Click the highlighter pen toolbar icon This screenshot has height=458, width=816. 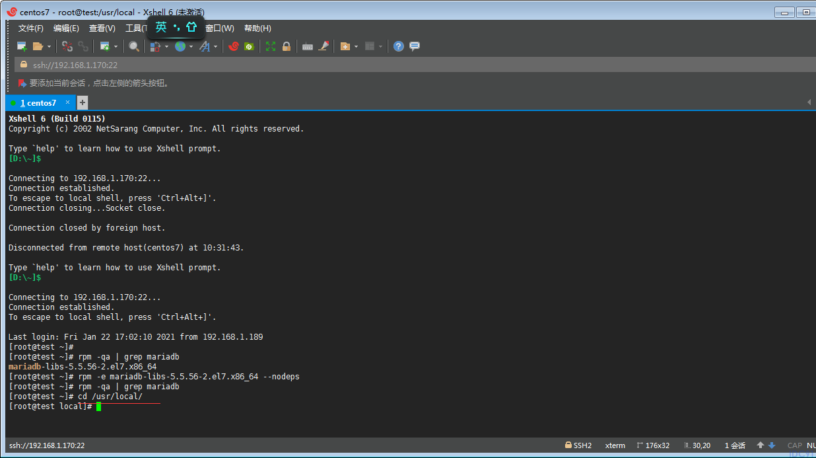click(x=323, y=46)
